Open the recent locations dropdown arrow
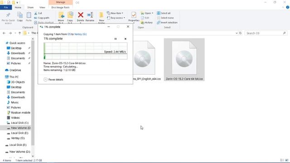 tap(15, 33)
